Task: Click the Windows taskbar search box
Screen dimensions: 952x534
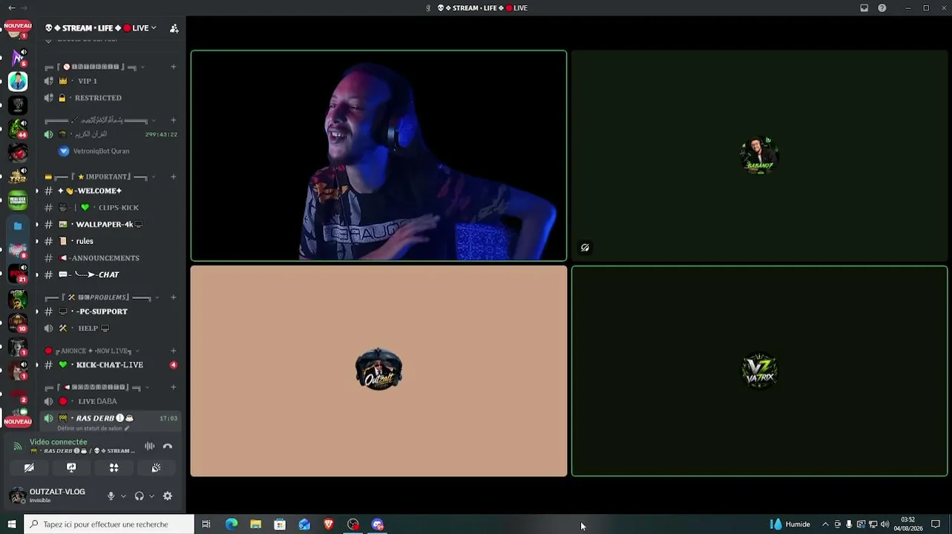Action: click(x=108, y=524)
